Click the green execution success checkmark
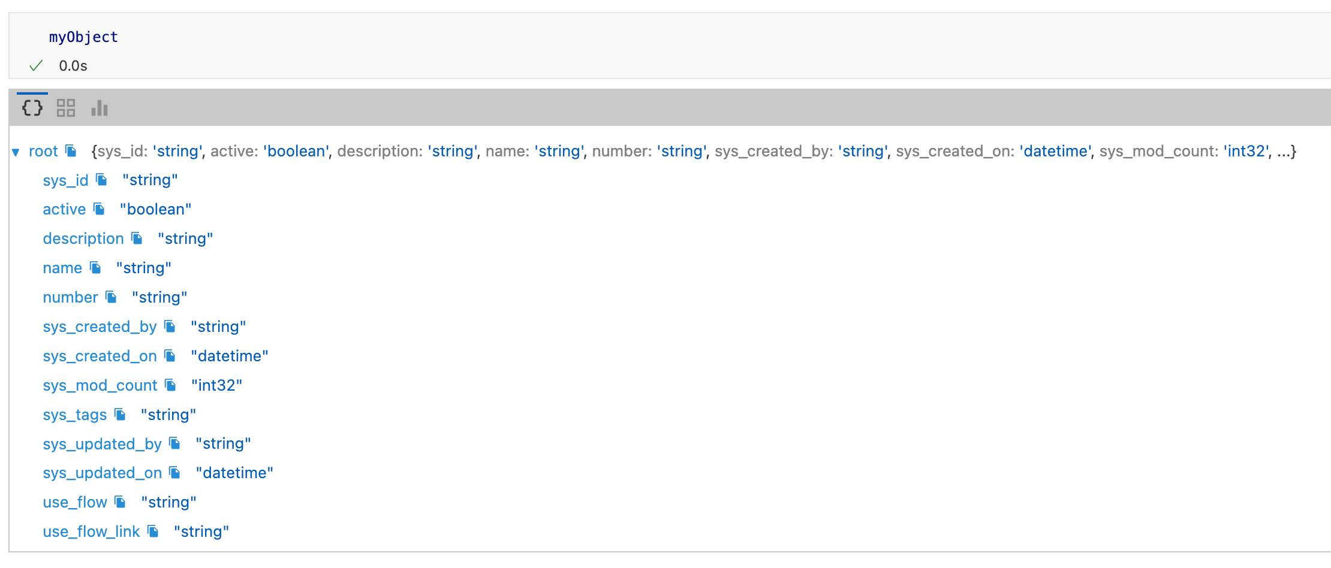The image size is (1331, 568). click(36, 66)
